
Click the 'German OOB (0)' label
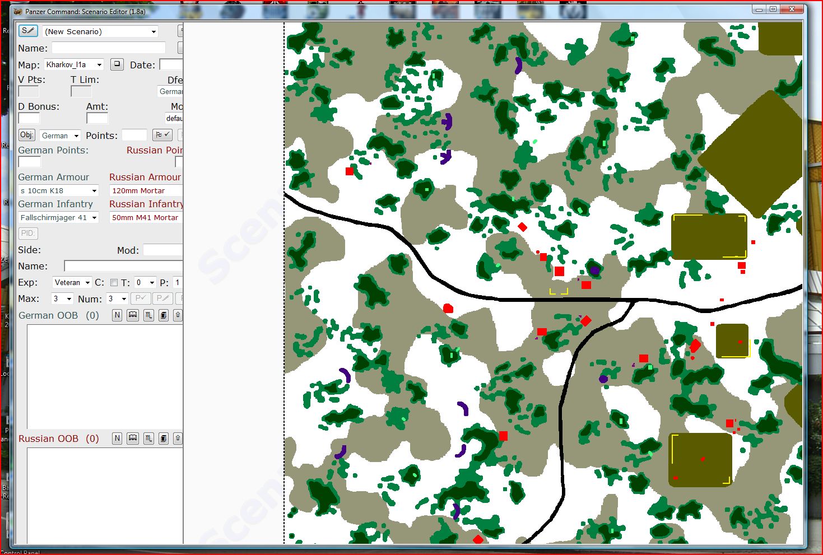coord(59,315)
